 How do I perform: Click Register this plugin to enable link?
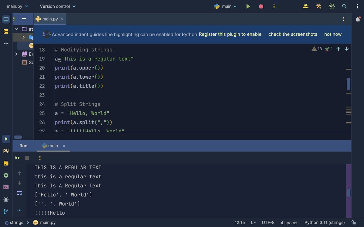coord(230,34)
